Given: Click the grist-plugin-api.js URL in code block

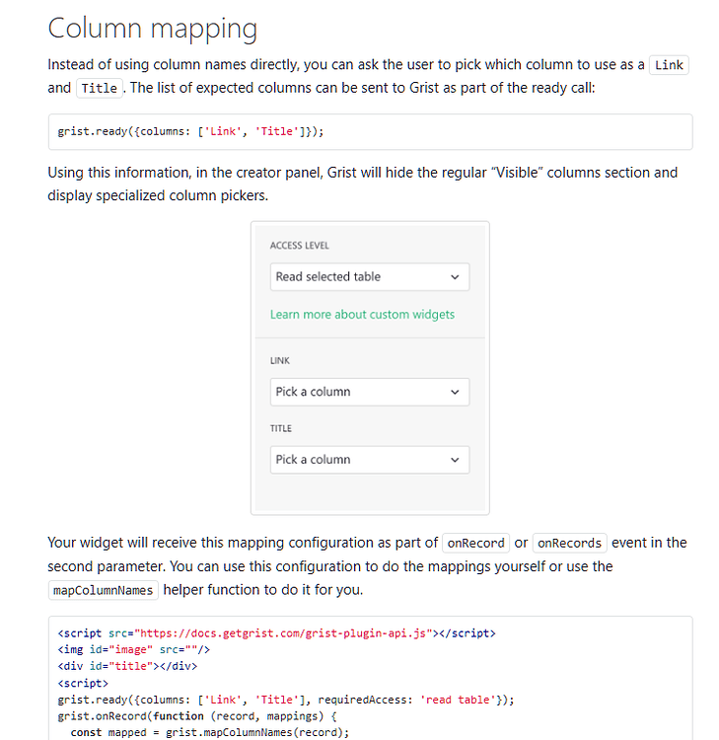Looking at the screenshot, I should pos(281,633).
